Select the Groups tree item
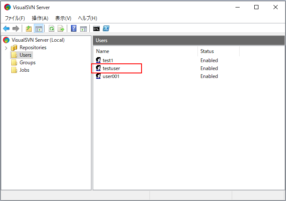Image resolution: width=286 pixels, height=201 pixels. [x=28, y=63]
